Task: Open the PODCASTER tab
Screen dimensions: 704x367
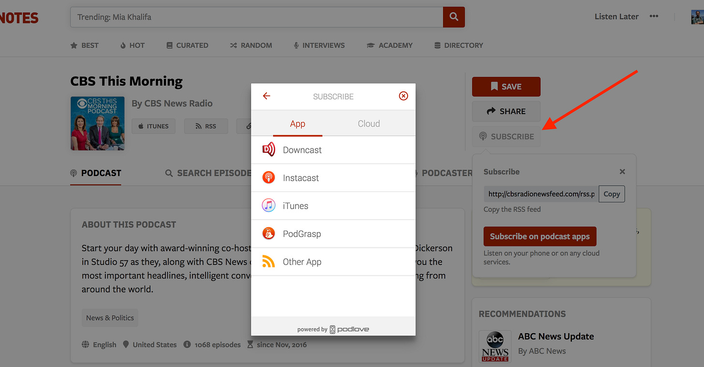Action: tap(443, 173)
